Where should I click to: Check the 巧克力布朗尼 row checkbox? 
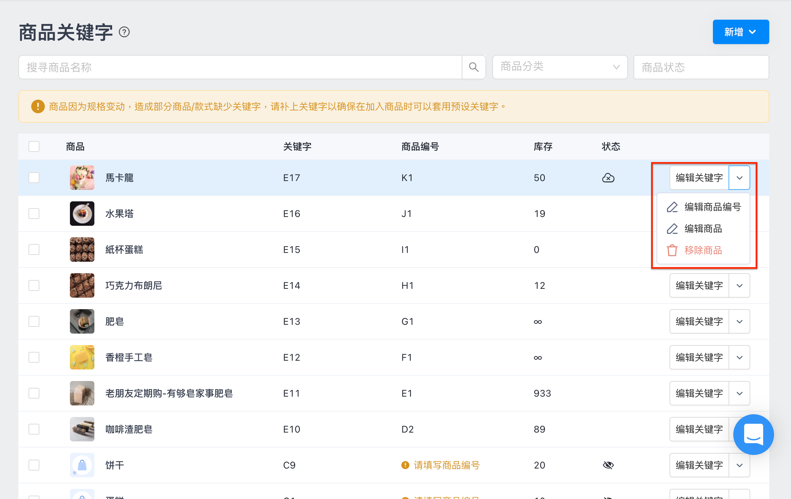(x=34, y=285)
